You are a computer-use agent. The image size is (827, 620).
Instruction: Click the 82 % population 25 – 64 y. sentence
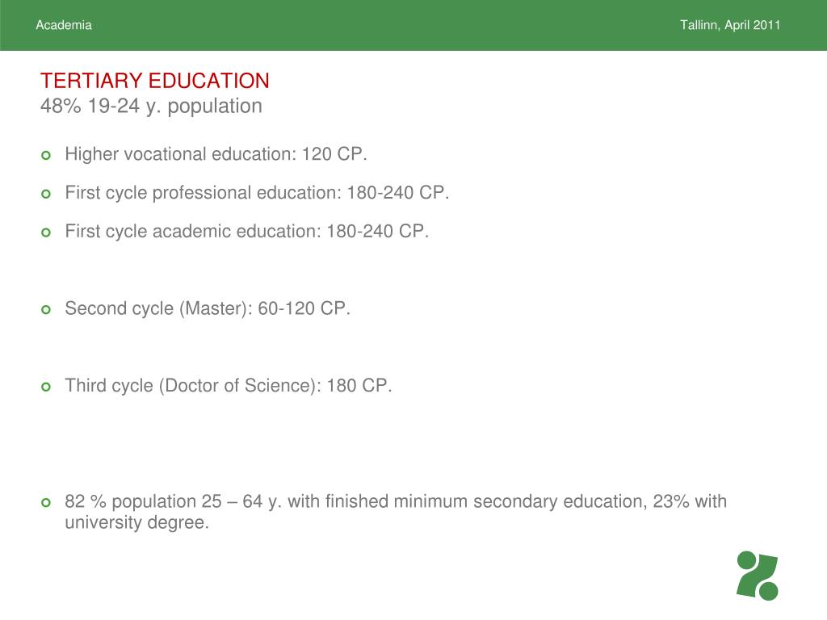[396, 511]
